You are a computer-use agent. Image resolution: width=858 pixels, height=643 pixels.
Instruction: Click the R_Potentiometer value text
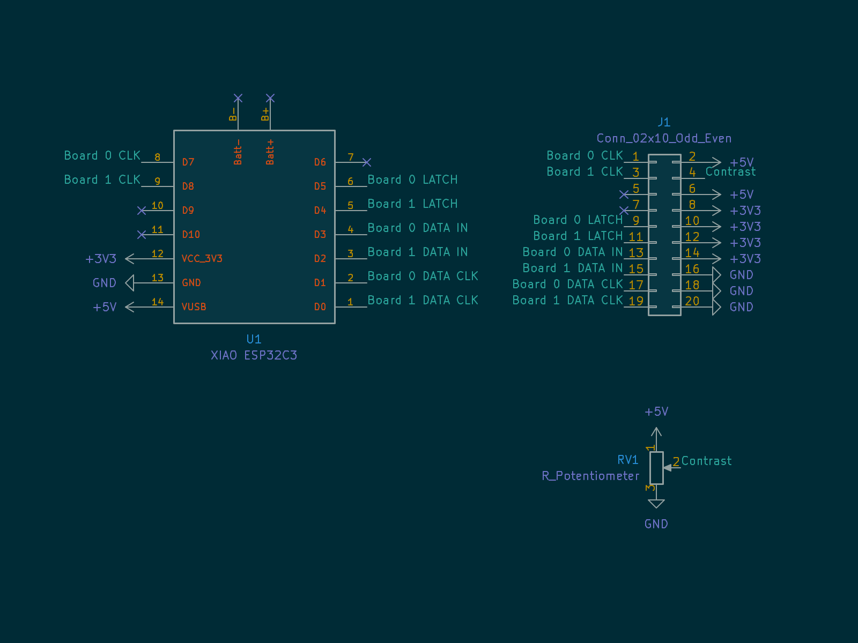click(x=590, y=476)
